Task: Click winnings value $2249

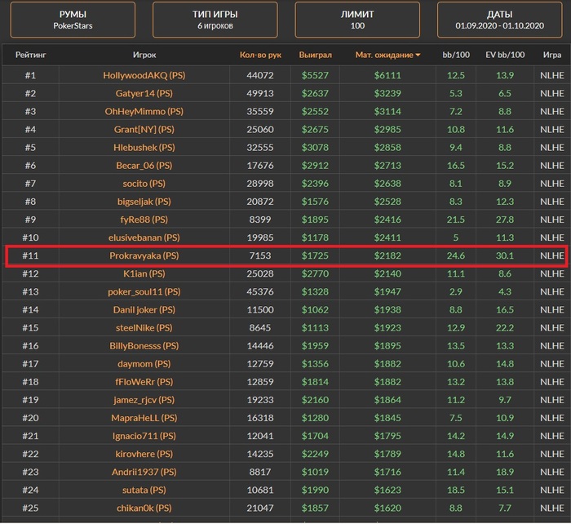Action: click(315, 454)
